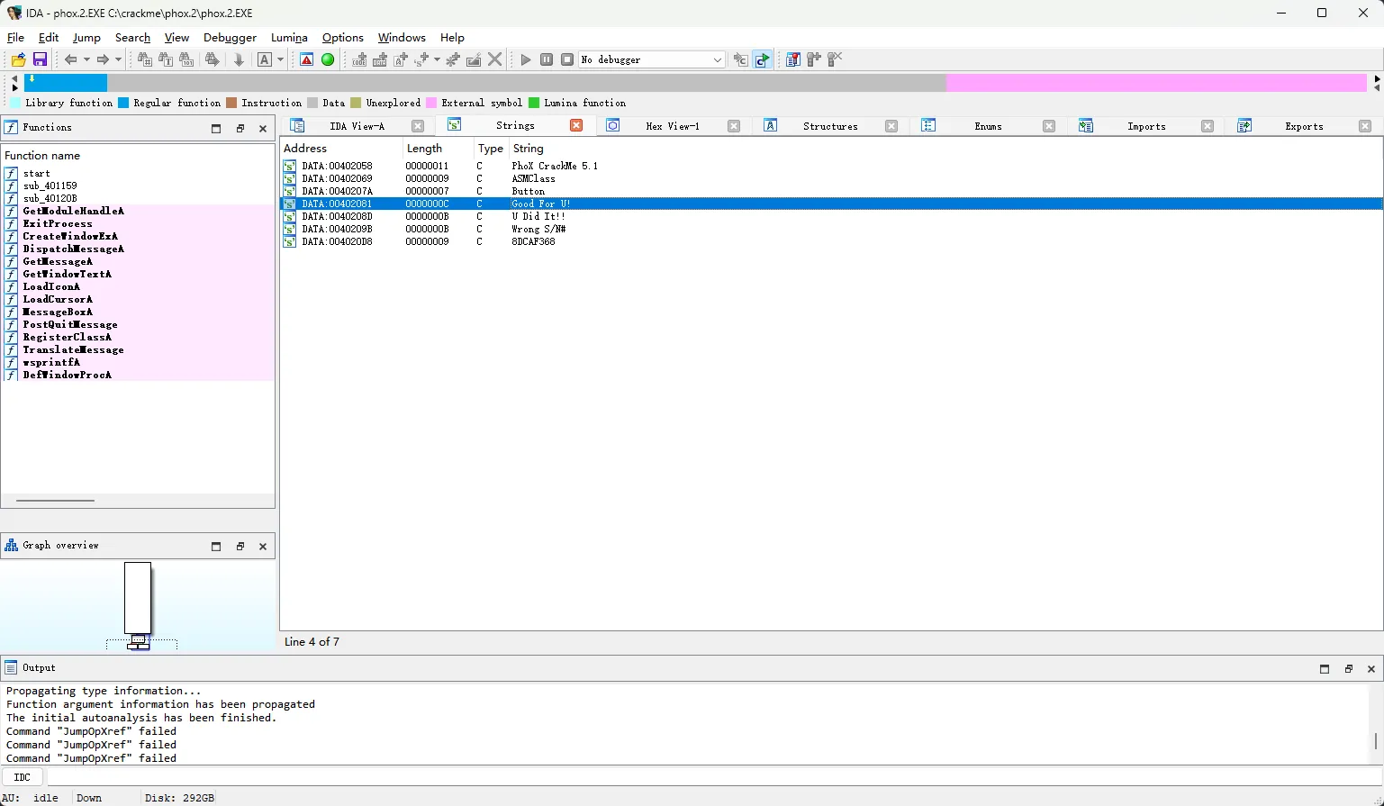Click the green circle toolbar icon
The image size is (1384, 806).
(x=328, y=59)
